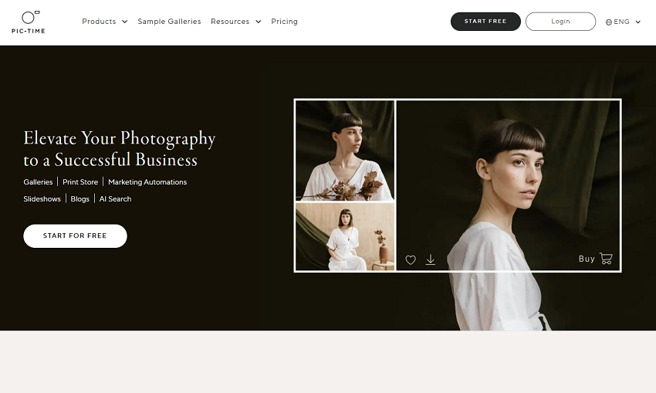656x393 pixels.
Task: Click the heart favorite icon
Action: coord(411,260)
